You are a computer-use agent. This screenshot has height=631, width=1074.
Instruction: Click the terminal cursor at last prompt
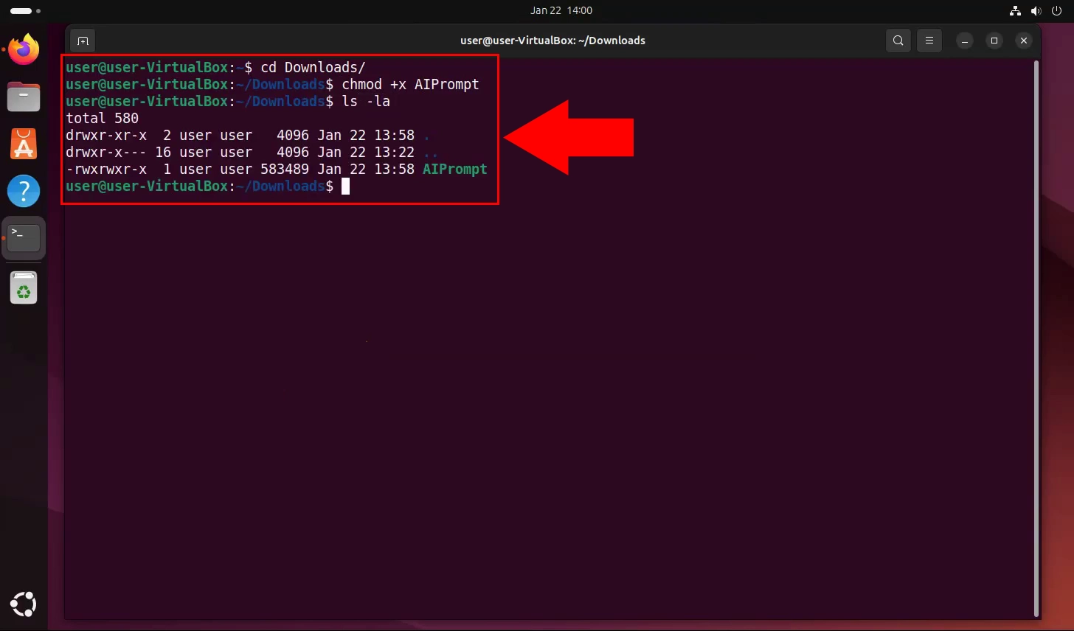click(345, 186)
